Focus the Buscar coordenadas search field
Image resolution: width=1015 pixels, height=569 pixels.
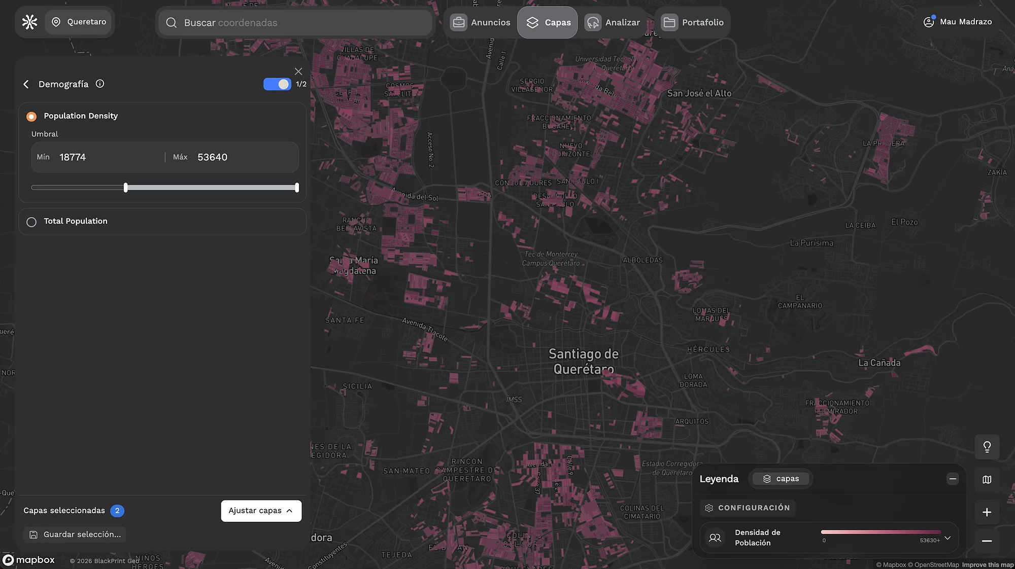coord(295,23)
